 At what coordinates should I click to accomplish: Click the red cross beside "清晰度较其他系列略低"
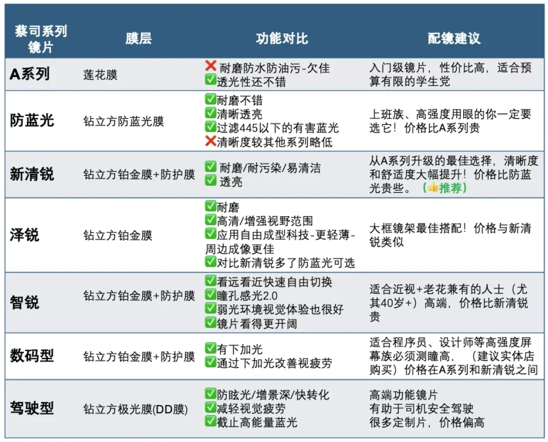pos(211,141)
